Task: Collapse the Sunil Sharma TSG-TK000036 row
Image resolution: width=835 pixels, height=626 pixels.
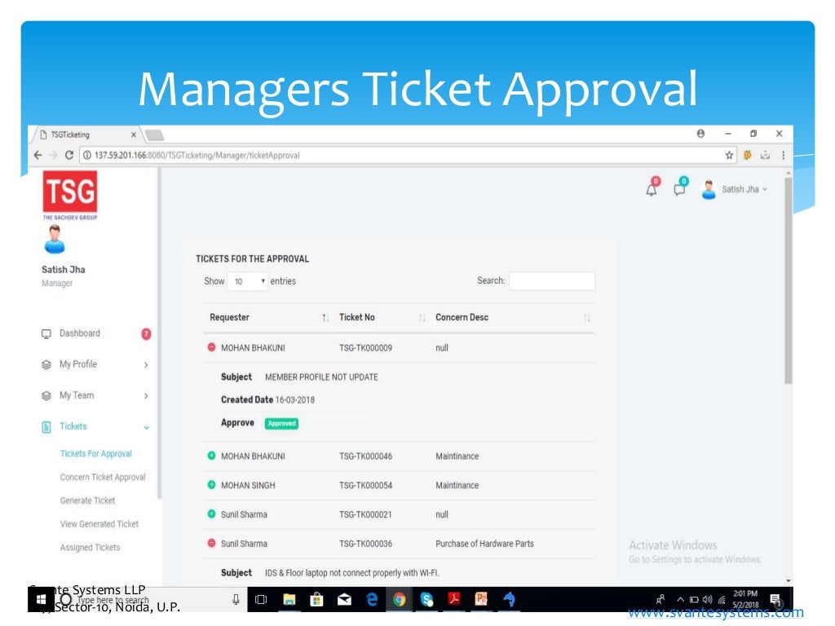Action: (211, 544)
